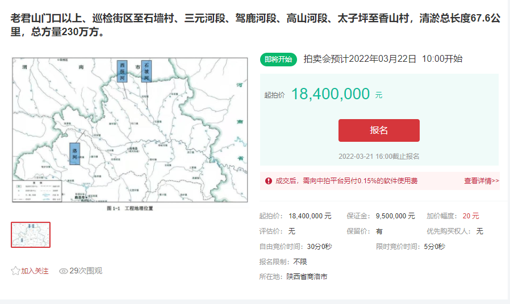Click the star icon to follow listing
Viewport: 510px width, 304px height.
(15, 271)
